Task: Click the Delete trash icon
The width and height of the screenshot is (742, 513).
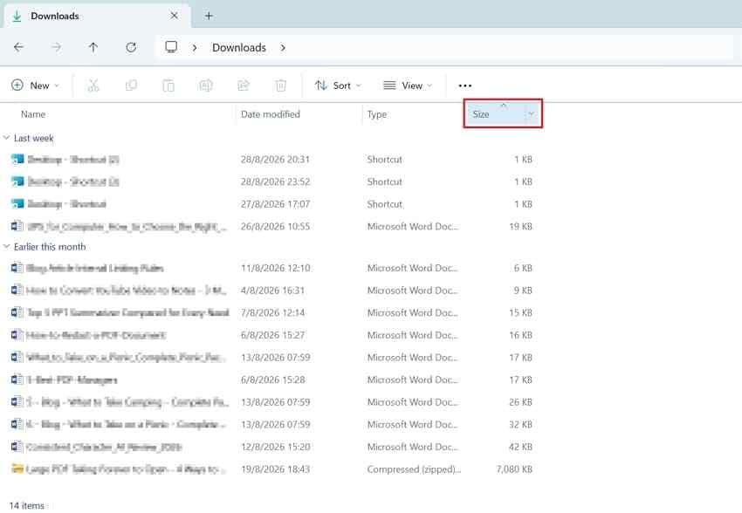Action: coord(280,85)
